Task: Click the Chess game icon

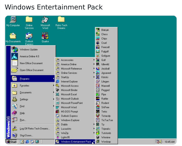Action: pyautogui.click(x=98, y=34)
